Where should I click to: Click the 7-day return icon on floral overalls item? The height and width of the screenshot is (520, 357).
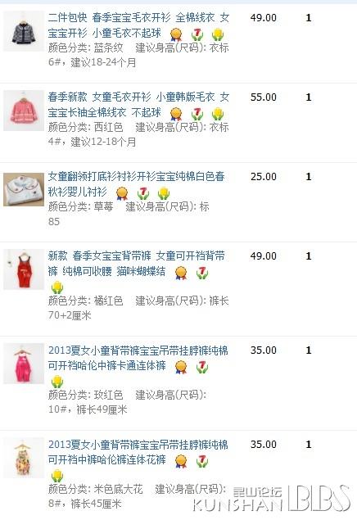coord(202,461)
